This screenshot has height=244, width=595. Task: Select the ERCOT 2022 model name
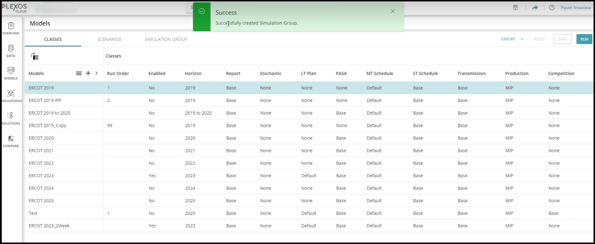[41, 163]
